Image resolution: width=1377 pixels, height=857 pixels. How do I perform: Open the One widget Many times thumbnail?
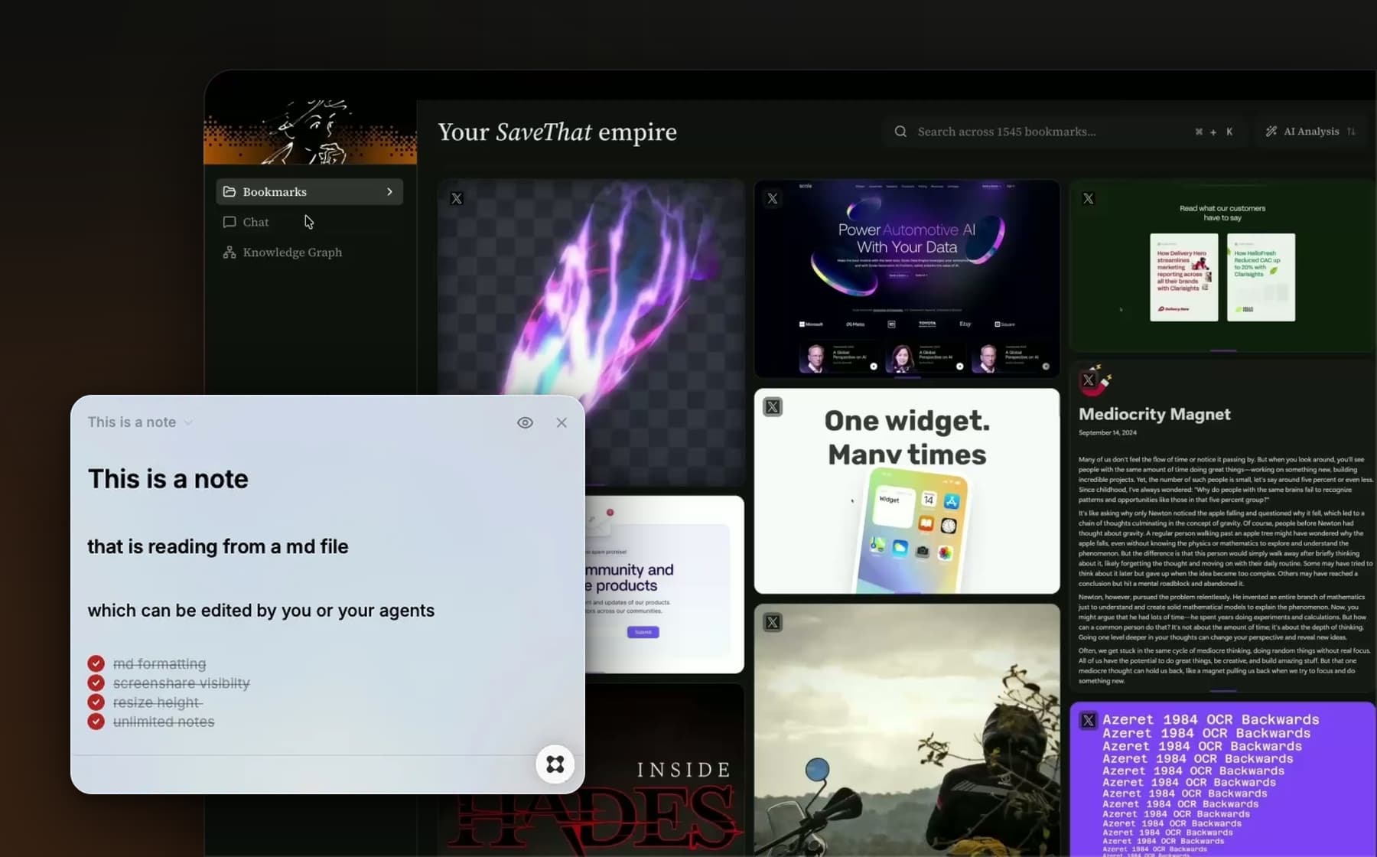click(907, 490)
